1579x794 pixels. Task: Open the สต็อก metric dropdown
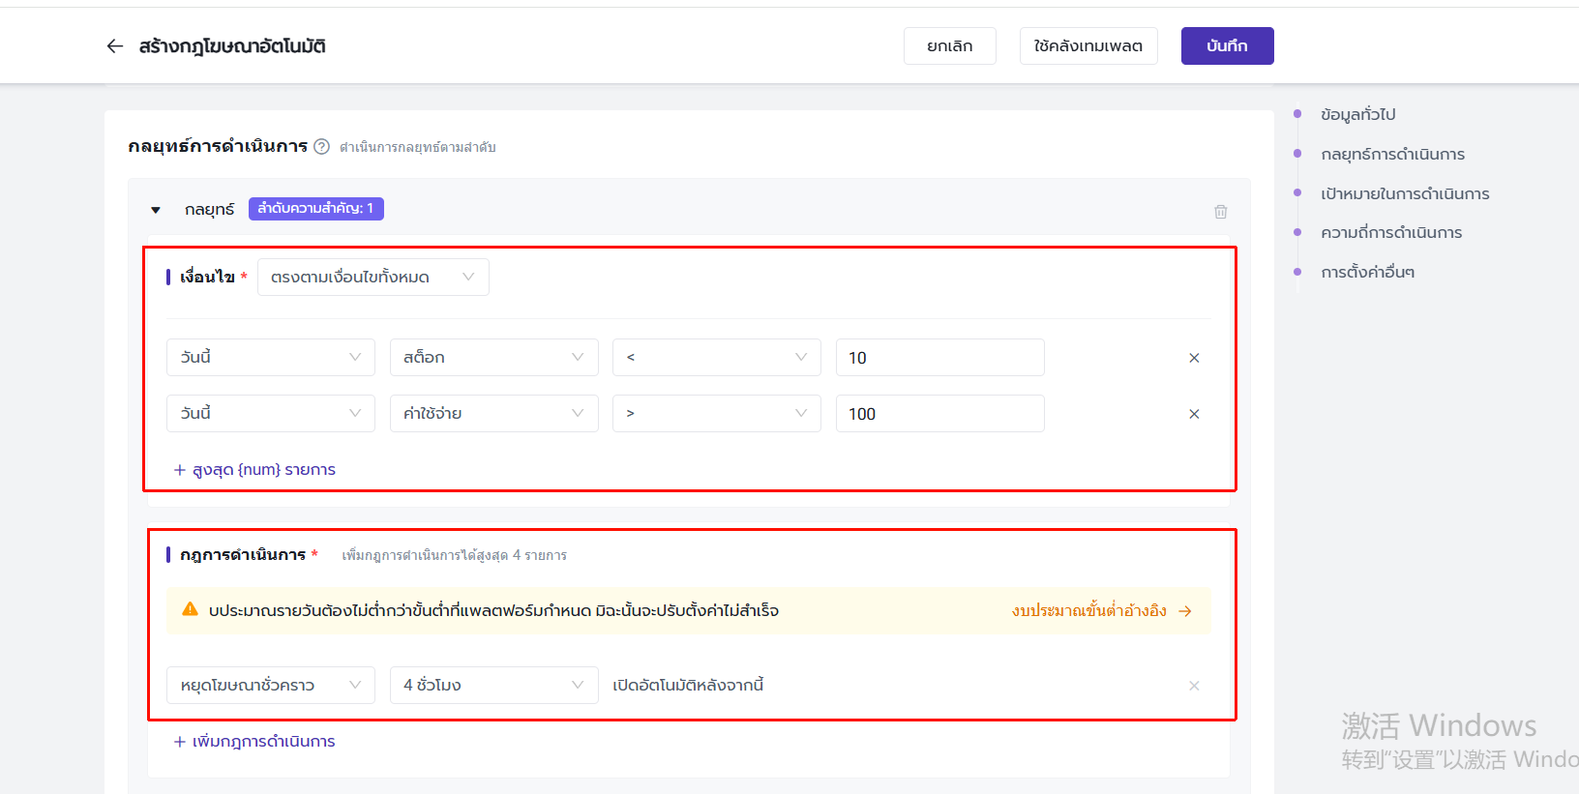493,358
